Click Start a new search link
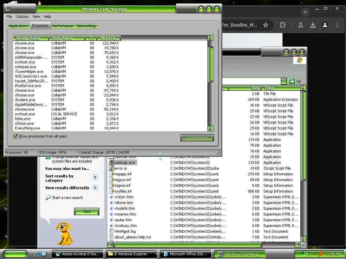346x259 pixels. coord(68,198)
